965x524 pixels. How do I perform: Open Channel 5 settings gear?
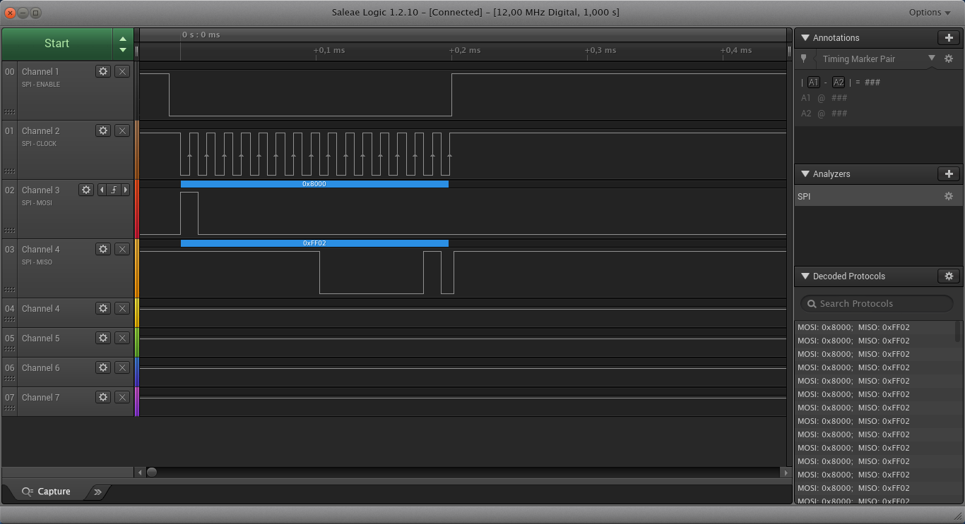(103, 338)
